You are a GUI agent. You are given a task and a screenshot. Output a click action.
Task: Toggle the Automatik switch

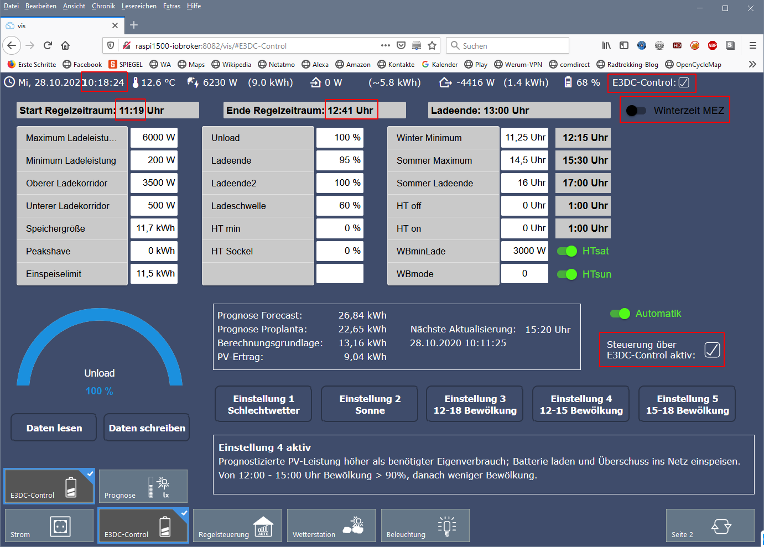pos(620,314)
